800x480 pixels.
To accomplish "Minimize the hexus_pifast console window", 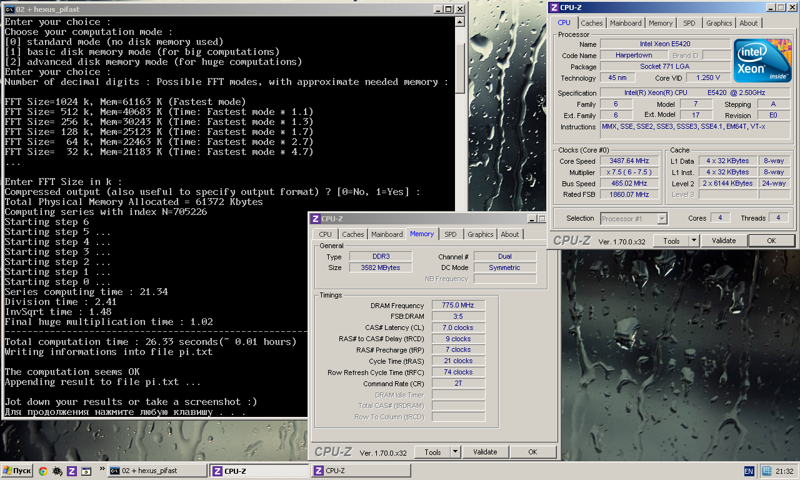I will click(437, 9).
